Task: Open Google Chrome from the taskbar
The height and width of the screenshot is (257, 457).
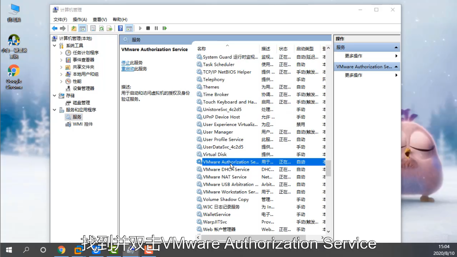Action: click(61, 250)
